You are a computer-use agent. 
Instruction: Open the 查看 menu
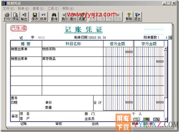pos(38,8)
